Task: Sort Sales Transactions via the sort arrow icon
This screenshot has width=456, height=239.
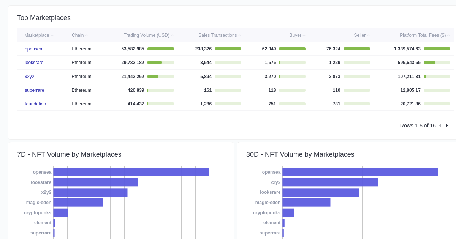Action: (x=240, y=35)
